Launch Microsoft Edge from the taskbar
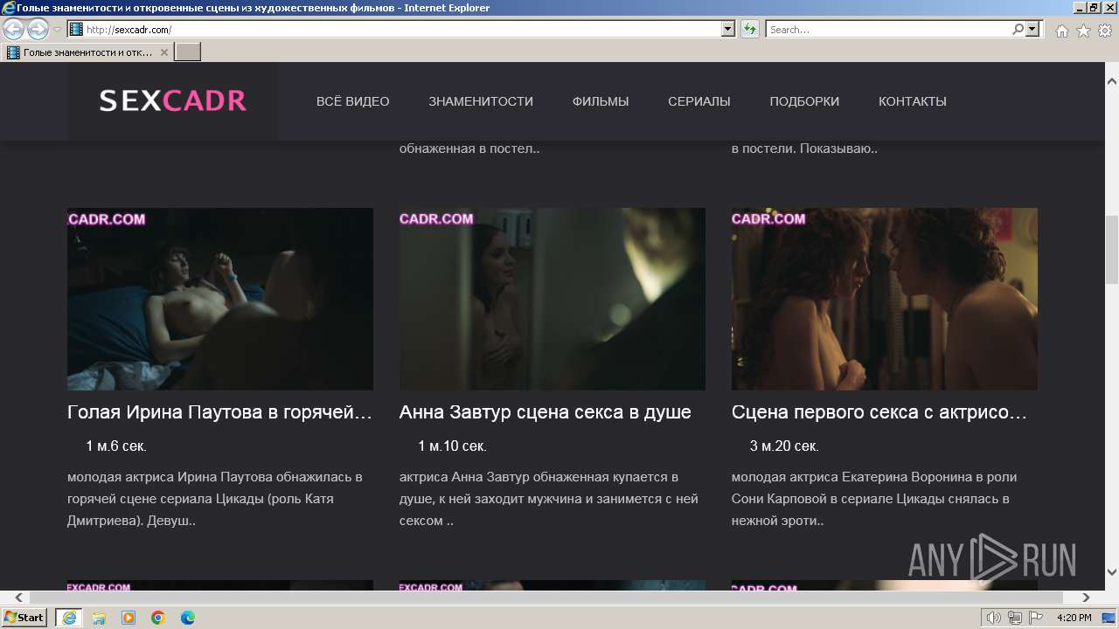Image resolution: width=1119 pixels, height=629 pixels. (x=188, y=618)
